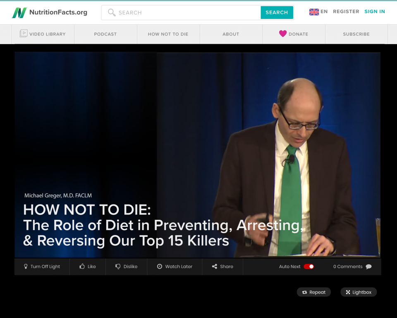Click the comments speech bubble icon
Screen dimensions: 397x318
click(368, 266)
